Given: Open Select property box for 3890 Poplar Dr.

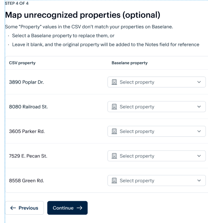Looking at the screenshot, I should pos(156,82).
